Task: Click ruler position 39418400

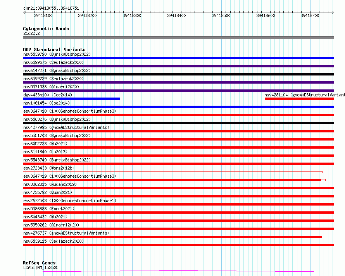Action: [x=176, y=15]
